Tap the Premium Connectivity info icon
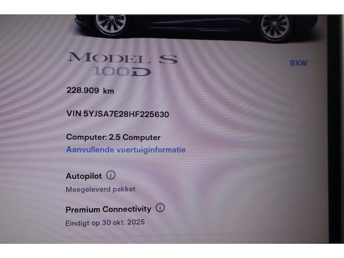The height and width of the screenshot is (258, 344). coord(160,207)
